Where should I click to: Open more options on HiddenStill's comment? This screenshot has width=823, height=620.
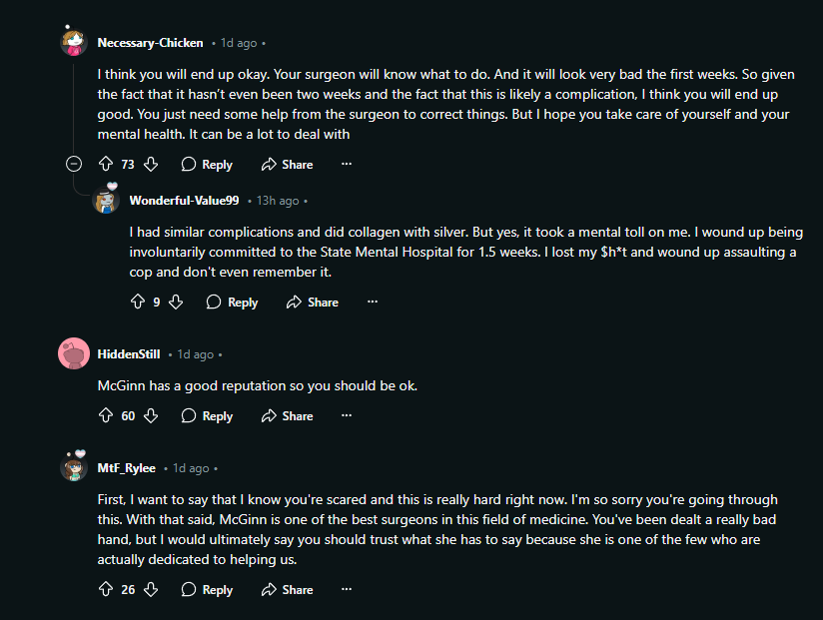347,415
